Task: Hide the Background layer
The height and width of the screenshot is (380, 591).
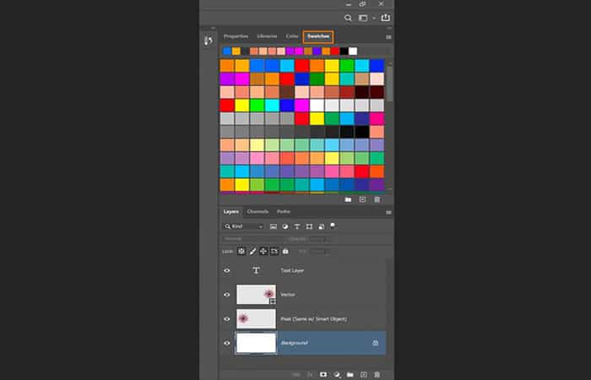Action: pos(227,343)
